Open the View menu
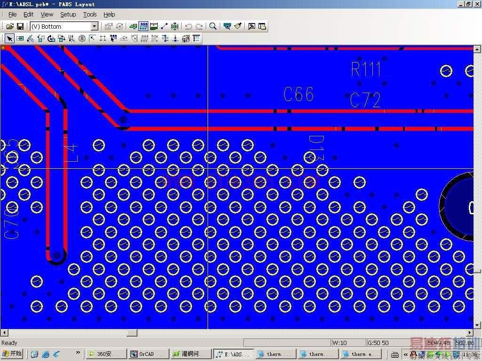482x361 pixels. click(47, 15)
